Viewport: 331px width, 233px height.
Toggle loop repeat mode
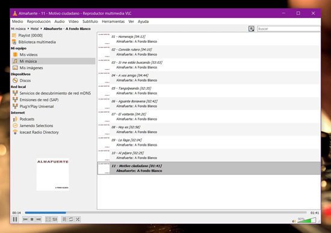click(x=71, y=219)
